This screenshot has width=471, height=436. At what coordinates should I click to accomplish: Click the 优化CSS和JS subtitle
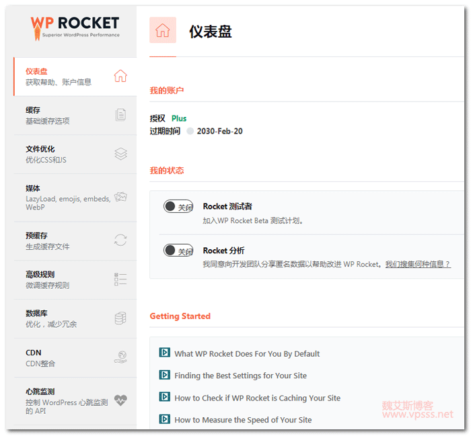pyautogui.click(x=46, y=160)
